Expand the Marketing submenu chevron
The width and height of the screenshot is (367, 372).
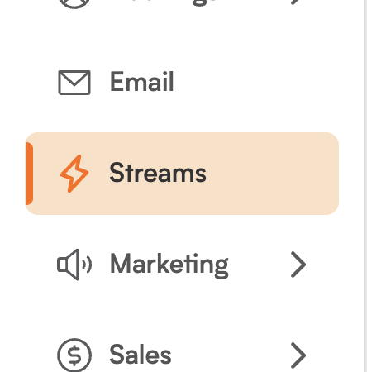click(x=298, y=265)
